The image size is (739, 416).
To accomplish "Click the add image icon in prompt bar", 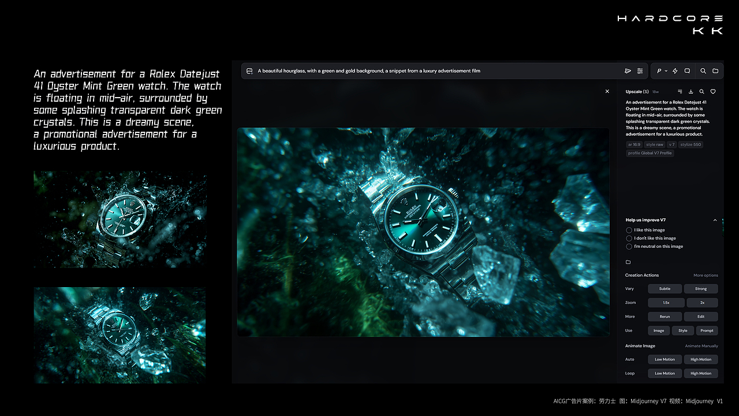I will [249, 71].
